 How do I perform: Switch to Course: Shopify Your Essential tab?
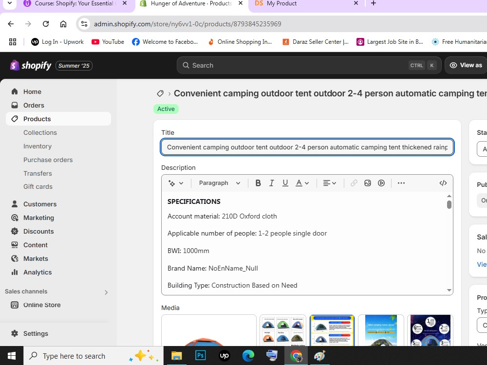pos(74,3)
